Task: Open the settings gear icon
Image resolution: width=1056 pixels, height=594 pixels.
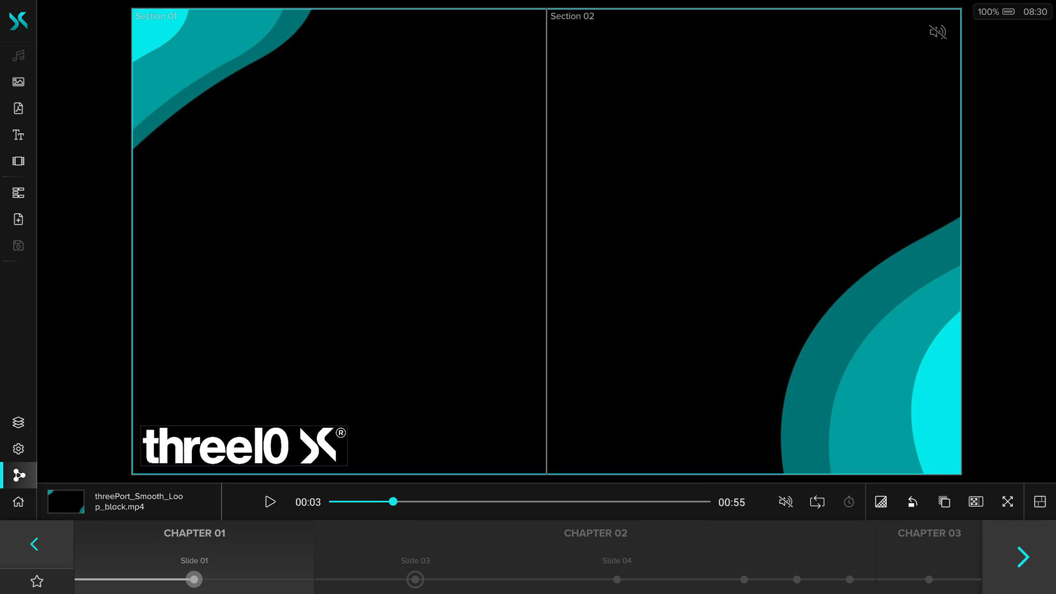Action: coord(18,449)
